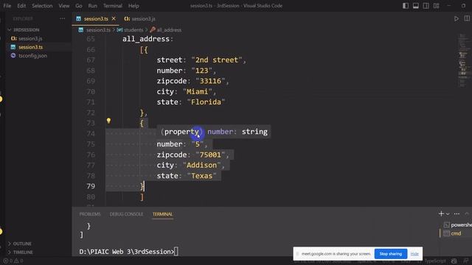Click the "Miami" city value
The width and height of the screenshot is (472, 265).
click(x=197, y=91)
